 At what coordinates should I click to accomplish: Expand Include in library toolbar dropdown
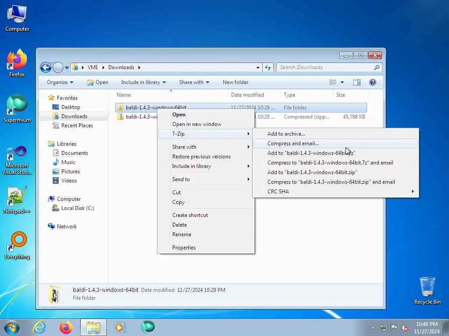click(x=143, y=82)
